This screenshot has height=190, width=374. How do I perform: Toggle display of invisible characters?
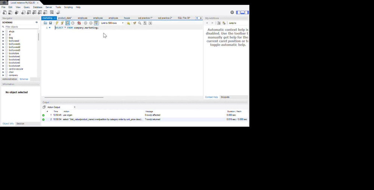(145, 23)
